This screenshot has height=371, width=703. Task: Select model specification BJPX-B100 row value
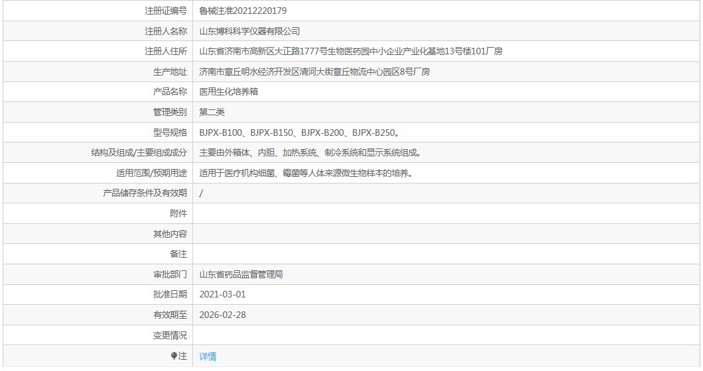(x=300, y=132)
